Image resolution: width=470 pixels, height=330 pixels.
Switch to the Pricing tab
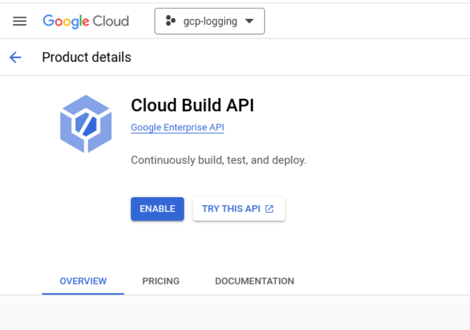pyautogui.click(x=161, y=282)
